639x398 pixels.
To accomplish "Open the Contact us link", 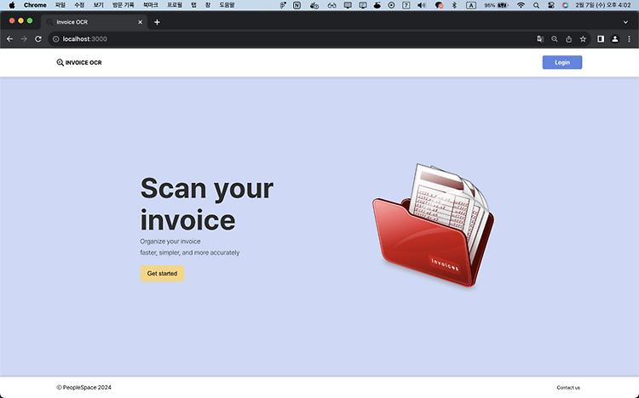I will point(568,388).
